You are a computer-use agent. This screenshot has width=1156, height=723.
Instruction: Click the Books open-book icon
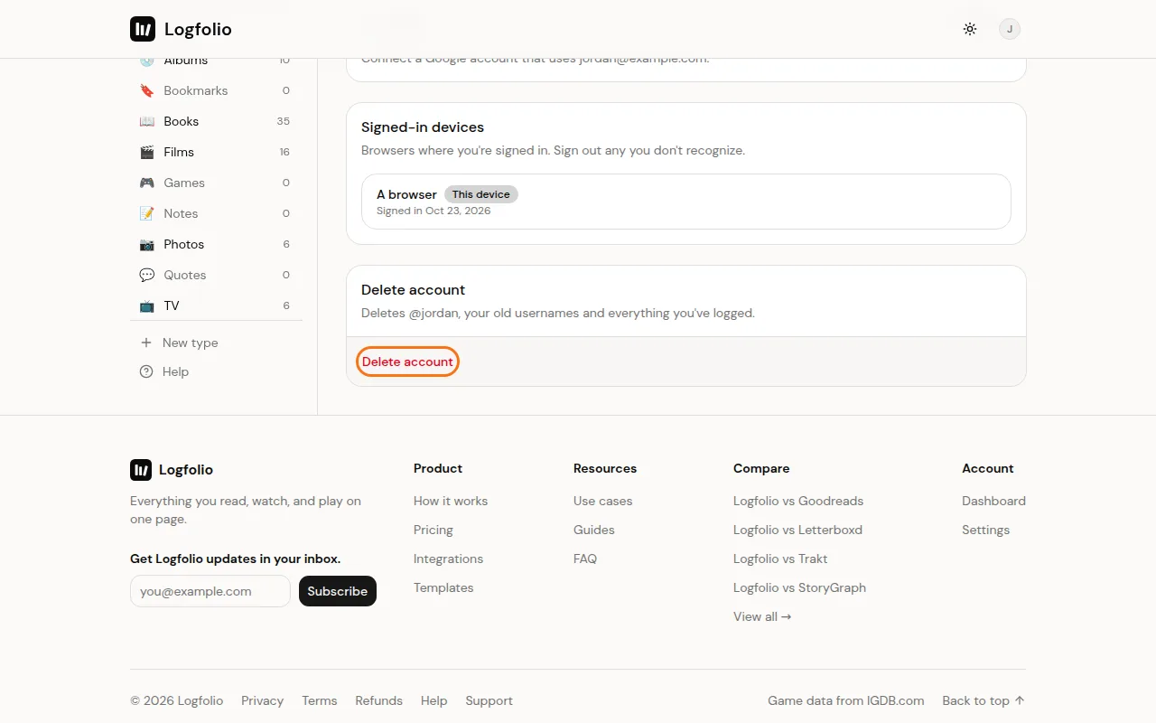click(146, 121)
